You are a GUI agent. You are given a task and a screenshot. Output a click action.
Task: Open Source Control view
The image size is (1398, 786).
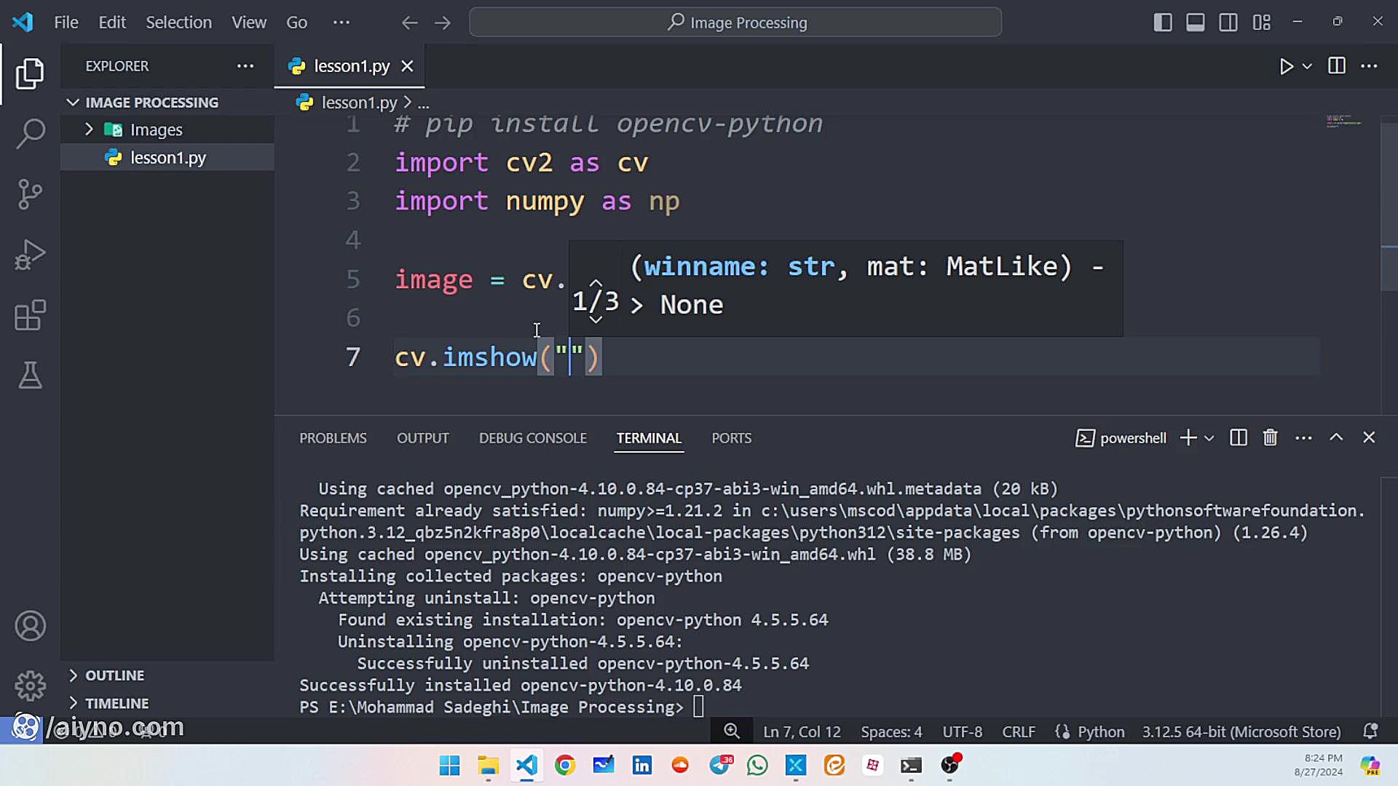tap(30, 194)
